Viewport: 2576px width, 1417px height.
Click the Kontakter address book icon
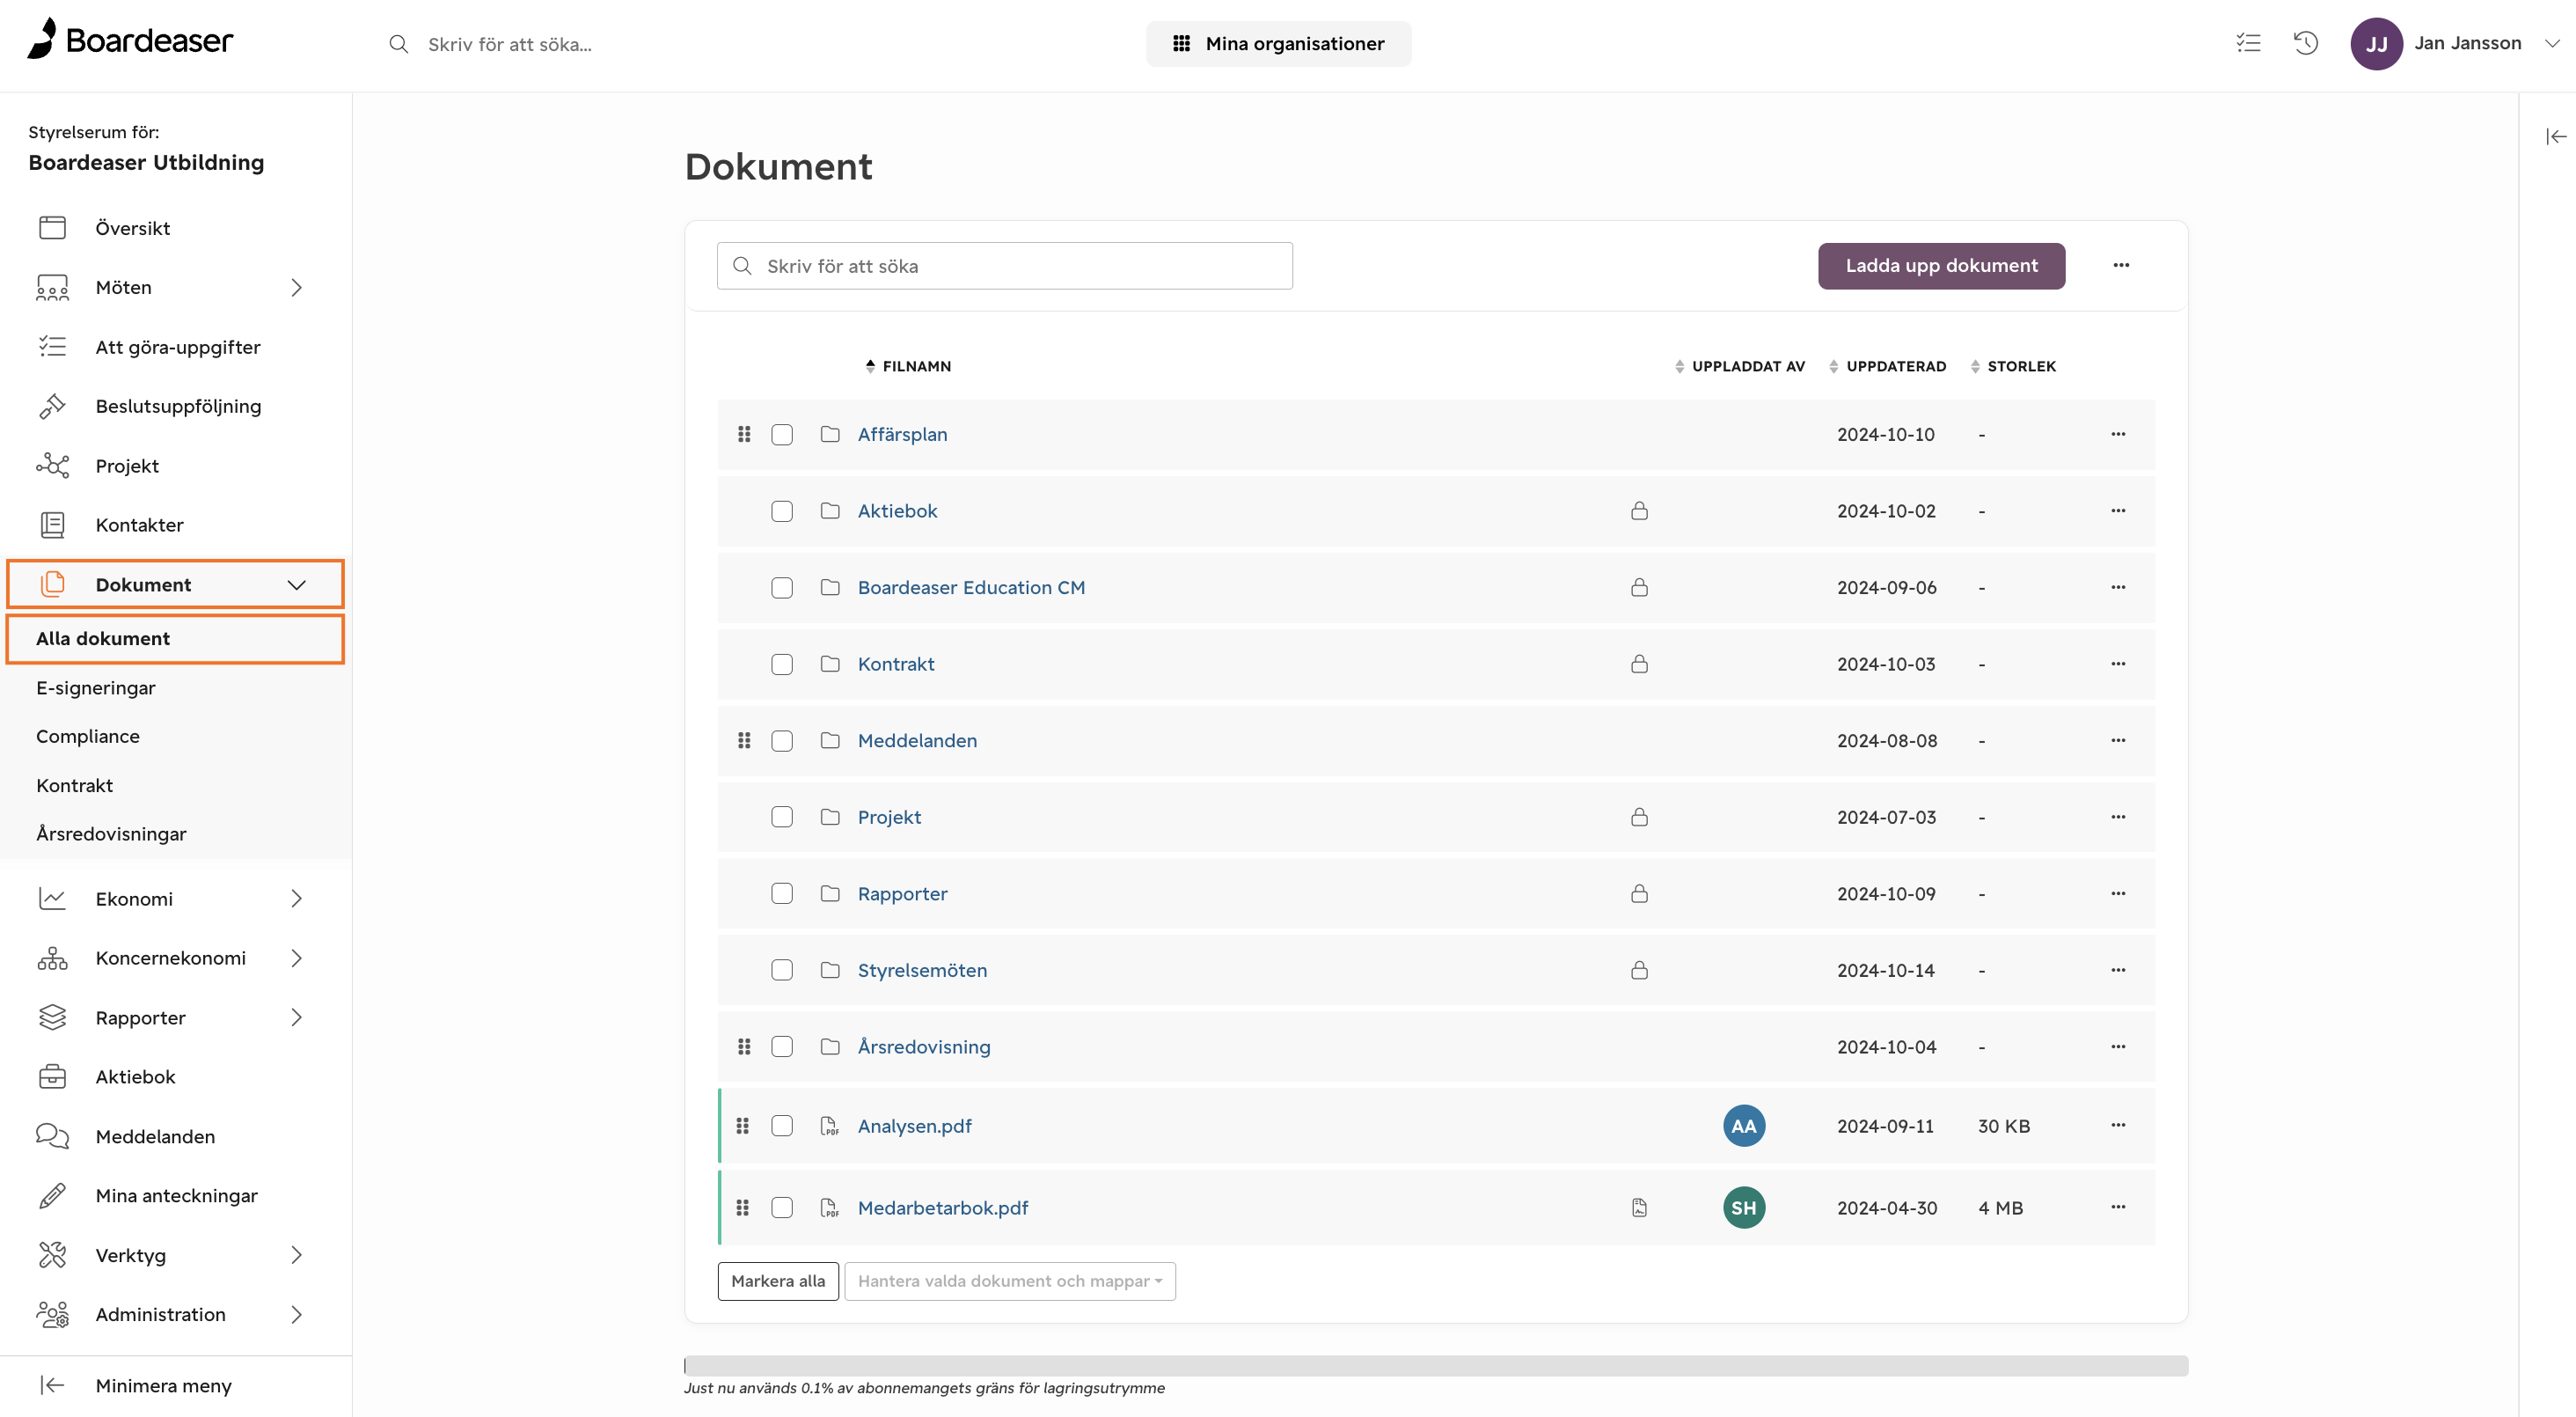tap(52, 524)
